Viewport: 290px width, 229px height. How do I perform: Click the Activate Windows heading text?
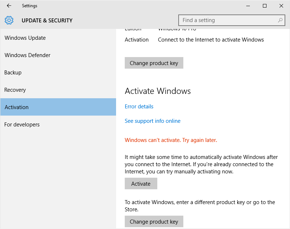(x=158, y=91)
